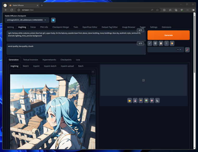
Task: Remove the input image with the X button
Action: [93, 72]
